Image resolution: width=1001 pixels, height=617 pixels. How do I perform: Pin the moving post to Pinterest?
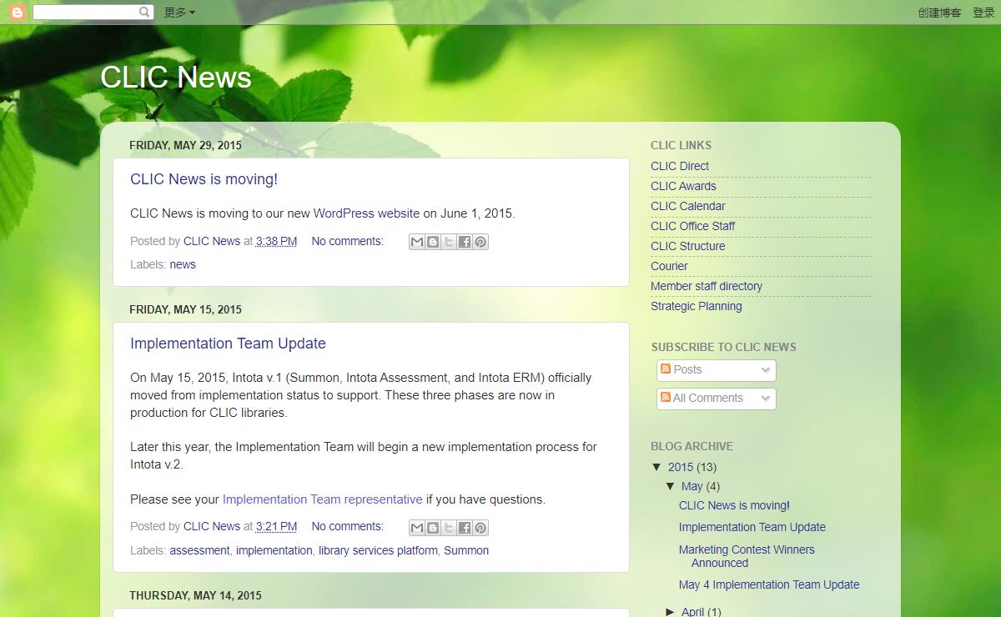480,242
